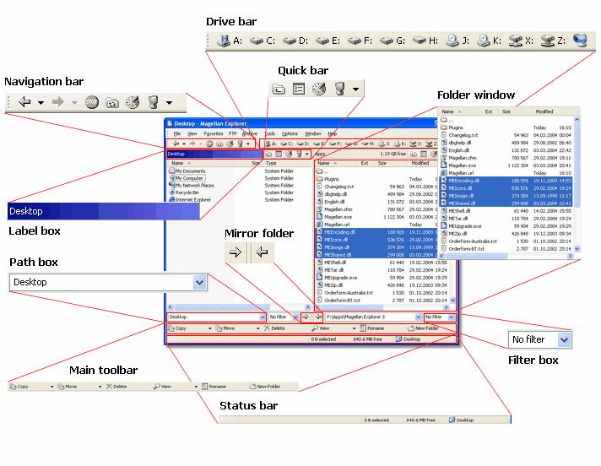This screenshot has width=601, height=466.
Task: Select Internet Explorer in left pane
Action: [190, 200]
